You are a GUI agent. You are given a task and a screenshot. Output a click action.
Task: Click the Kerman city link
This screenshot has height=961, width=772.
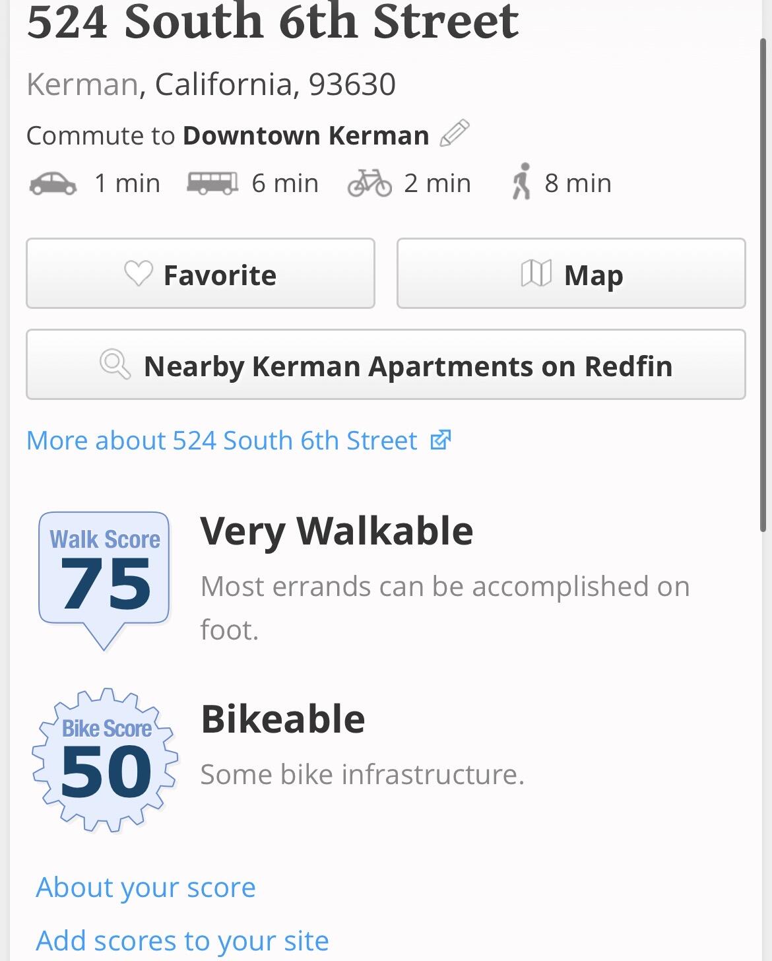click(x=82, y=84)
